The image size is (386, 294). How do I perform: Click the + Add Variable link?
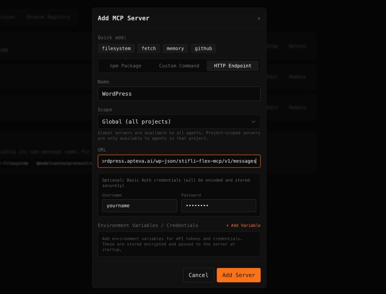tap(243, 225)
